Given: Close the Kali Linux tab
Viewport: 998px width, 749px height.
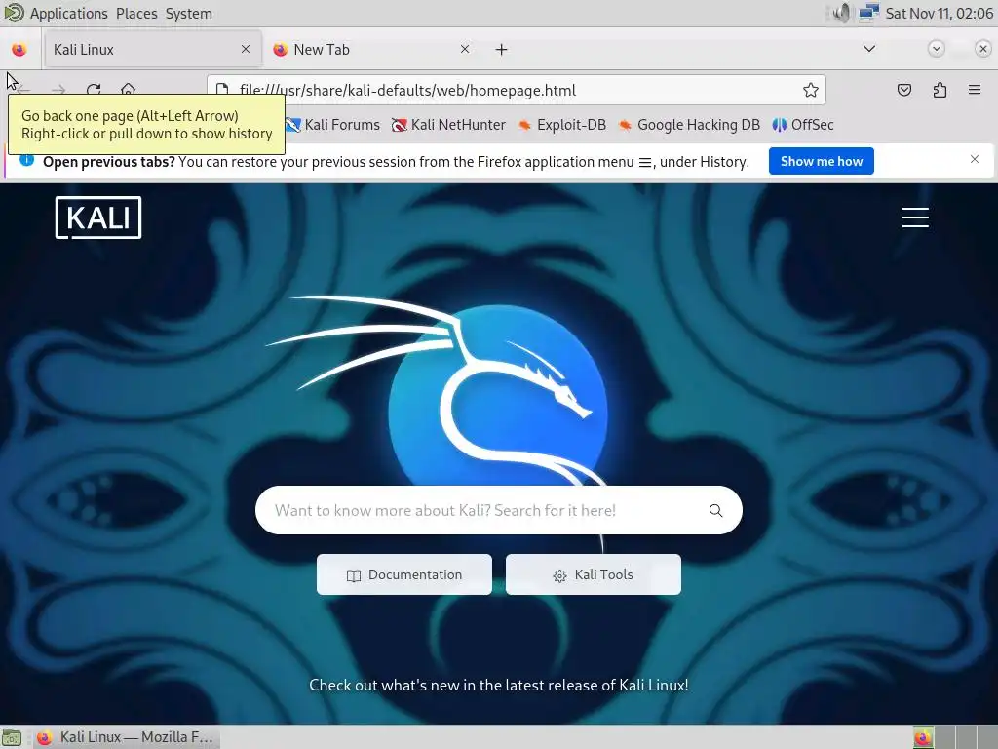Looking at the screenshot, I should (x=246, y=49).
